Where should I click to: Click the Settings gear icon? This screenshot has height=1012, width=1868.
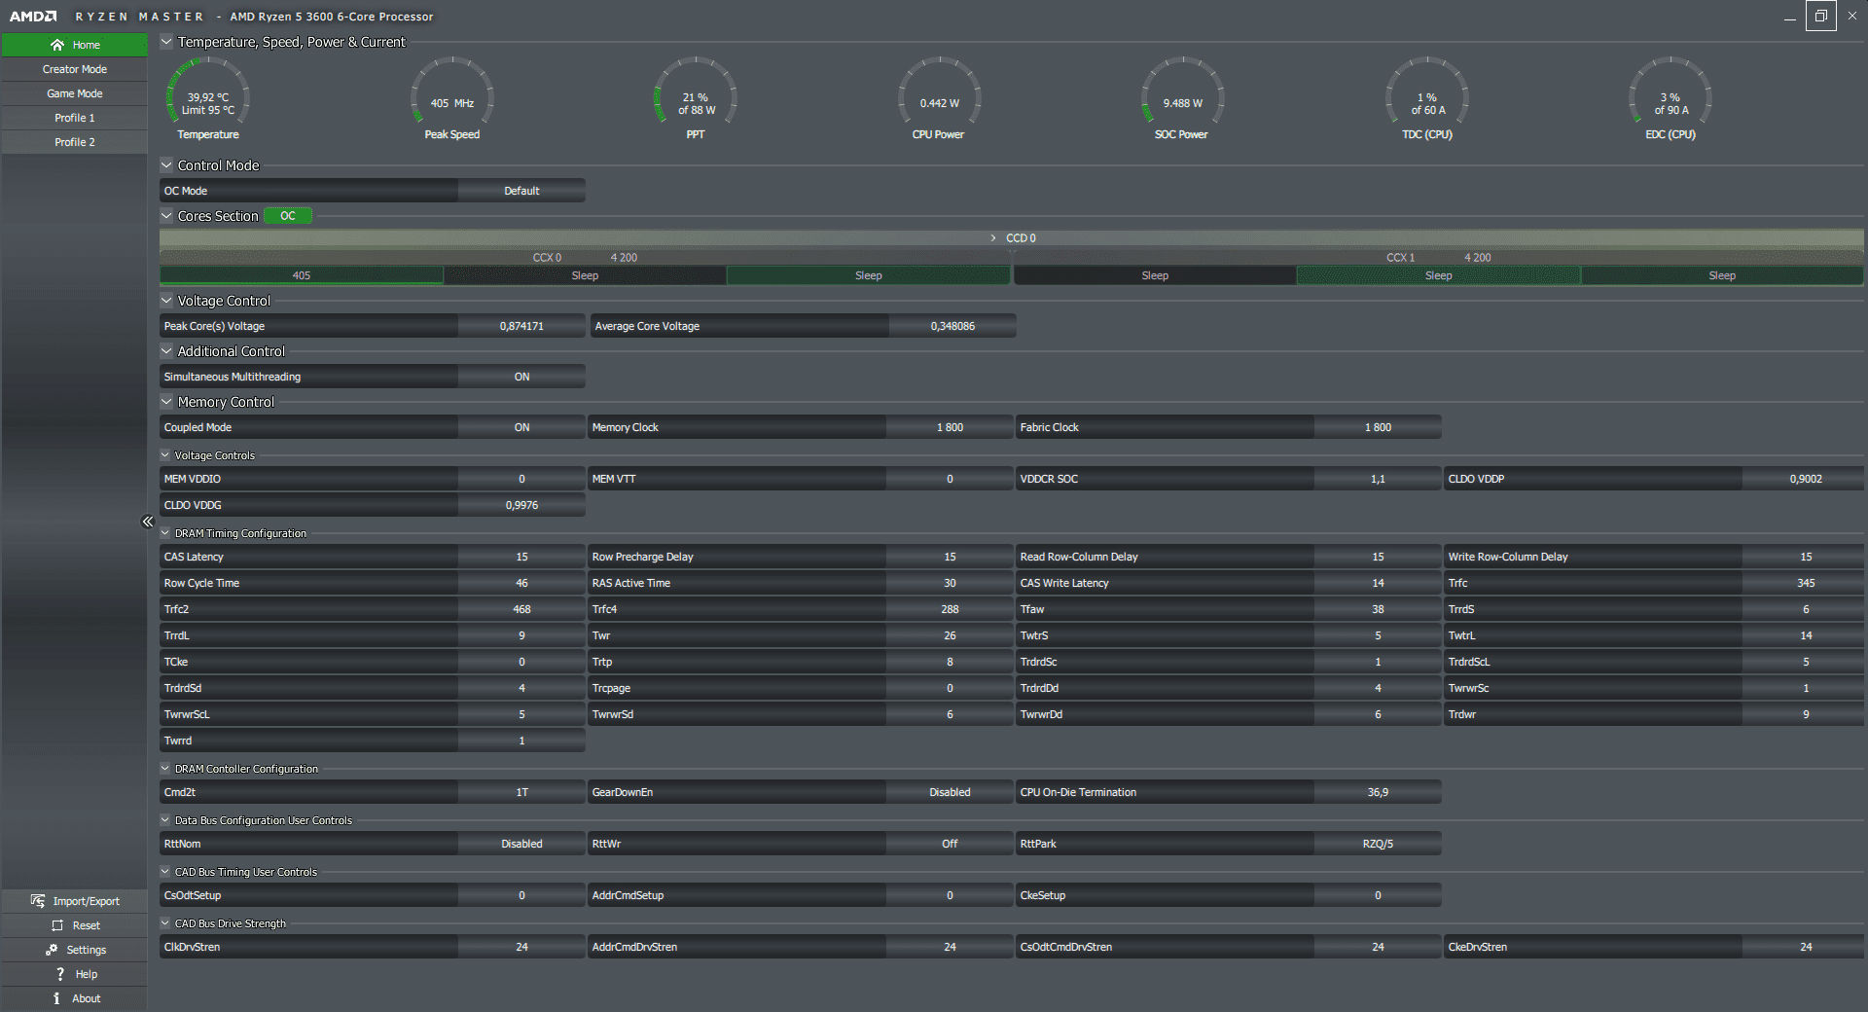coord(52,950)
